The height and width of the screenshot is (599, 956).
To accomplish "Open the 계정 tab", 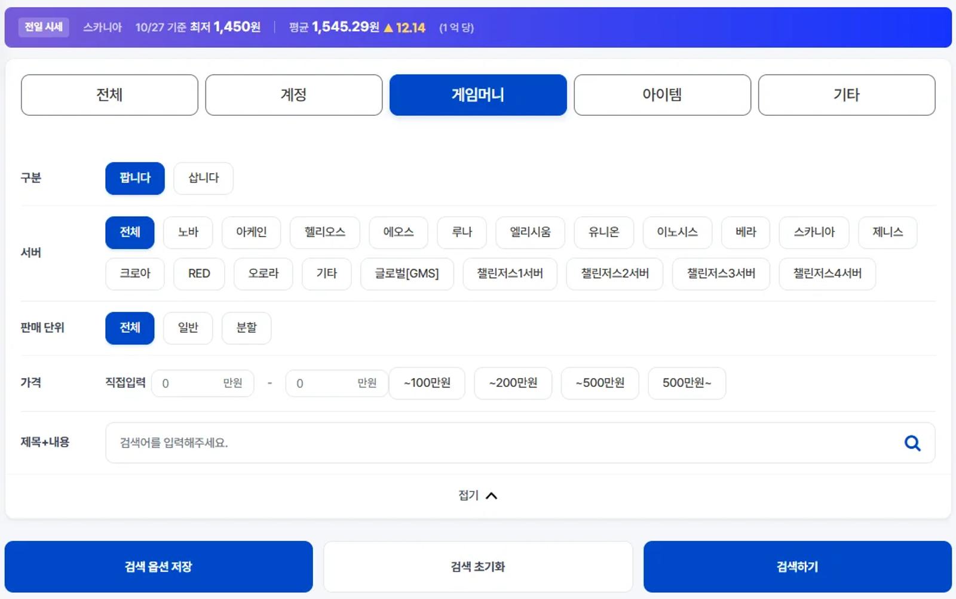I will [294, 95].
